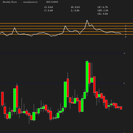The height and width of the screenshot is (133, 133).
Task: Click the 'BSE 512093' symbol text
Action: (52, 2)
